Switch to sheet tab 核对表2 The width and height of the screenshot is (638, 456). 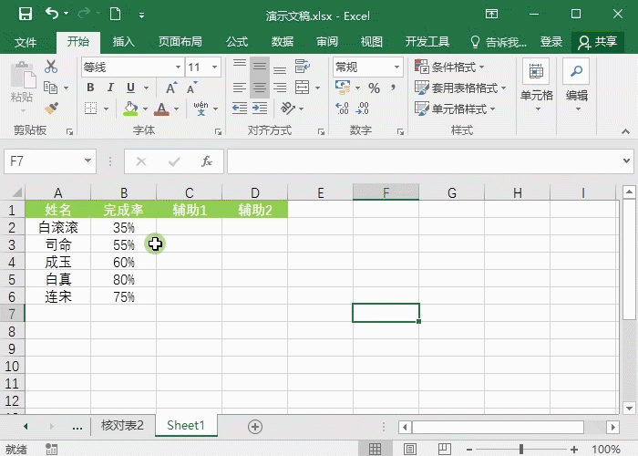coord(122,426)
